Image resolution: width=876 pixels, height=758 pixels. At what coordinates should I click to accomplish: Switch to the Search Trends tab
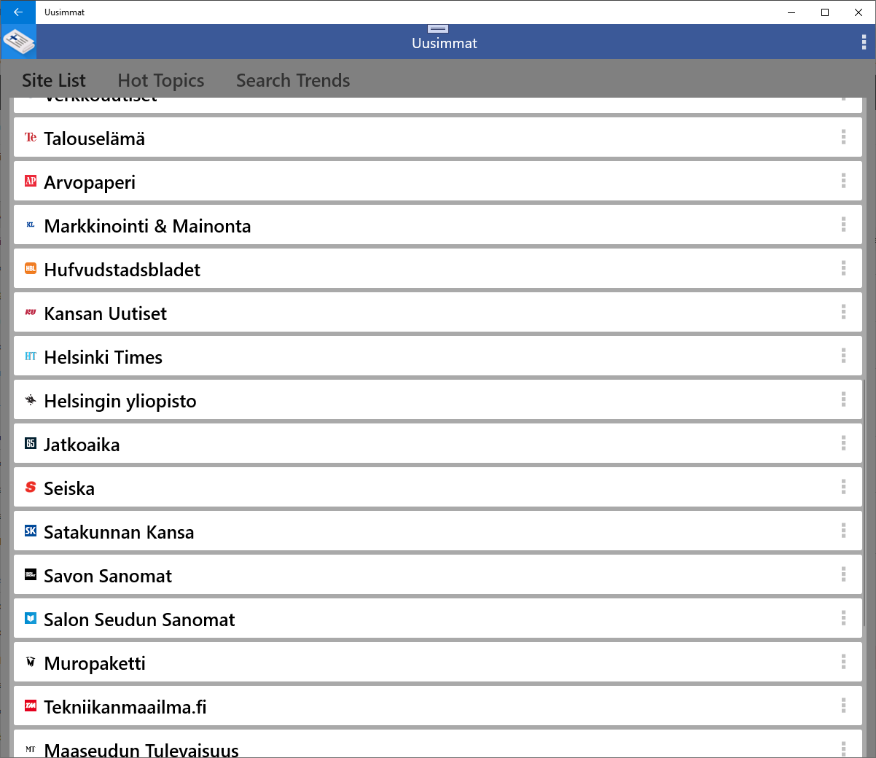pos(293,80)
